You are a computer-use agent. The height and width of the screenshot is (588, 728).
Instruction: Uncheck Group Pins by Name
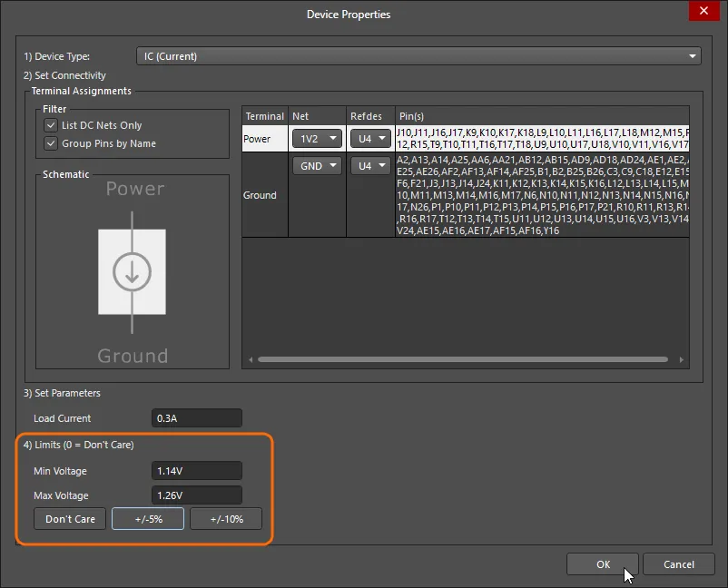[52, 143]
